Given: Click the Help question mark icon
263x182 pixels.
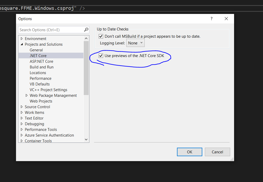Looking at the screenshot, I should (x=211, y=19).
